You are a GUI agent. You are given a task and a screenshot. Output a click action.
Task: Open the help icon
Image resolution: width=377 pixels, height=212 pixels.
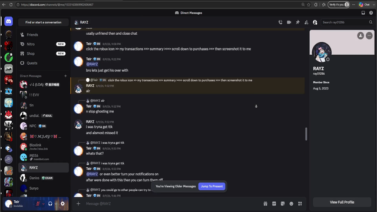pyautogui.click(x=371, y=13)
